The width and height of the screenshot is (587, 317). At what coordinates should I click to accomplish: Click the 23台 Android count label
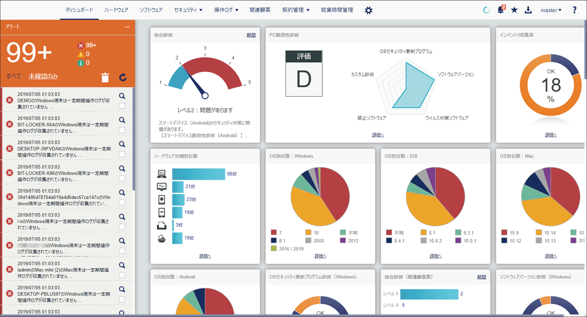(x=191, y=199)
